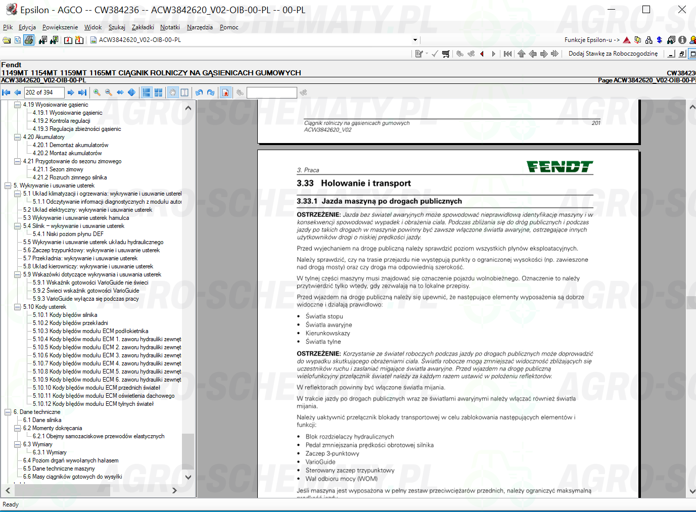Image resolution: width=696 pixels, height=512 pixels.
Task: Select 4.20.1 Demontaż akumulatorów
Action: 70,145
